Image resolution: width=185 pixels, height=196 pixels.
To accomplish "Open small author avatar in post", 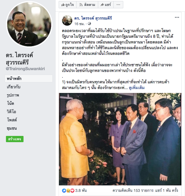I will (67, 20).
